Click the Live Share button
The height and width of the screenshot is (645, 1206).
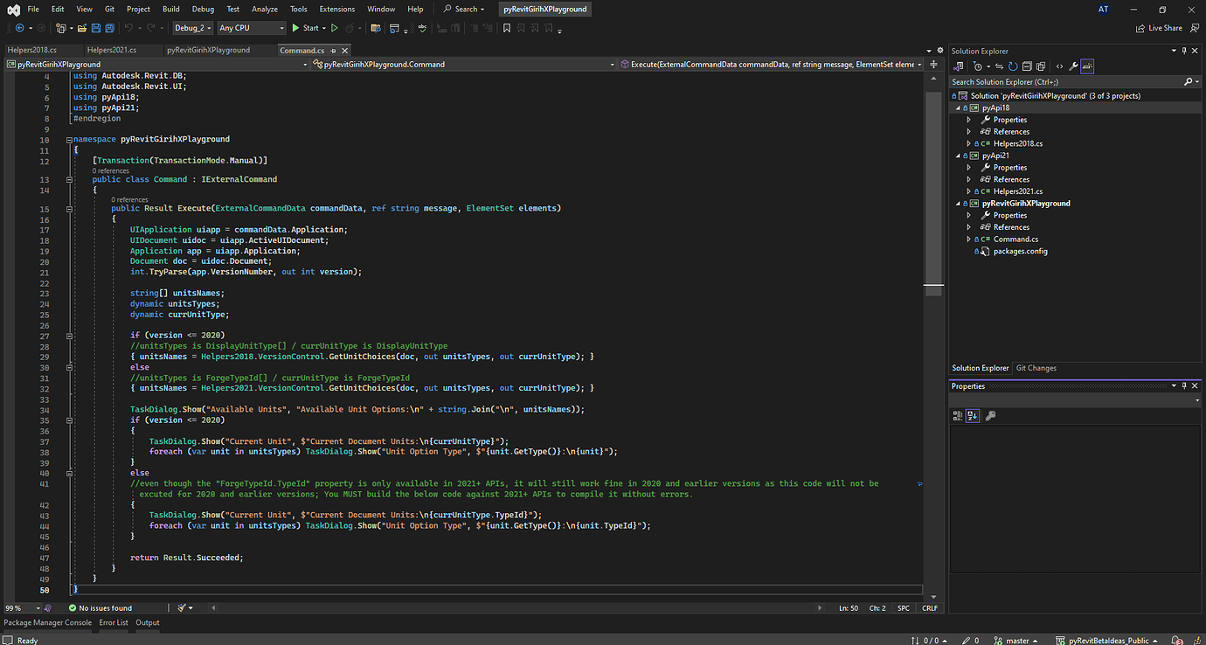[x=1159, y=28]
